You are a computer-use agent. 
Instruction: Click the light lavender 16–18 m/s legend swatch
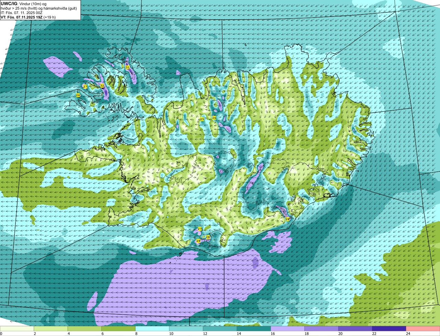click(x=288, y=329)
